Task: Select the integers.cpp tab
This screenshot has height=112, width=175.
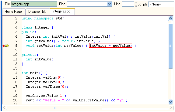Action: tap(62, 12)
